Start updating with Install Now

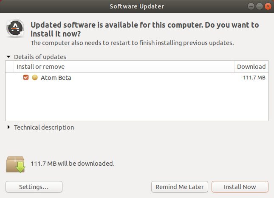coord(240,187)
